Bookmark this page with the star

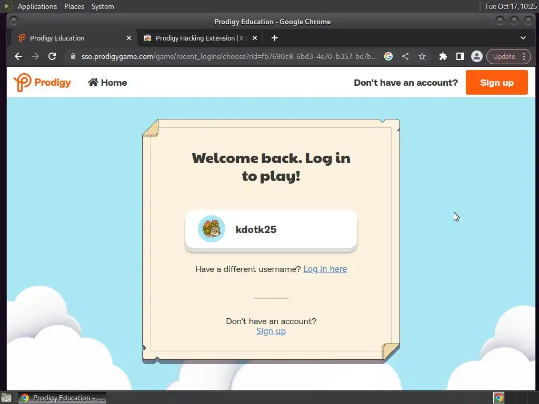pos(422,56)
